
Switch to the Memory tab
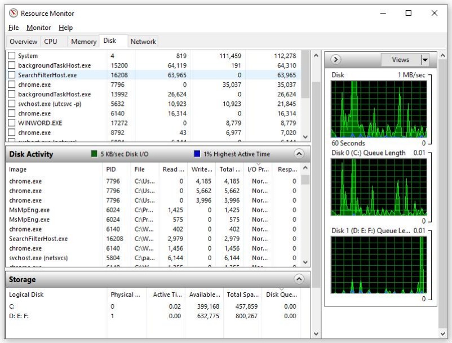[83, 42]
